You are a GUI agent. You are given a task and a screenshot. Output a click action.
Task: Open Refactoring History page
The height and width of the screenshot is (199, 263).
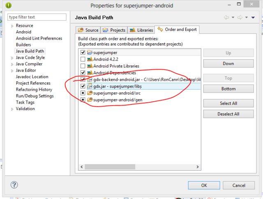(x=34, y=90)
